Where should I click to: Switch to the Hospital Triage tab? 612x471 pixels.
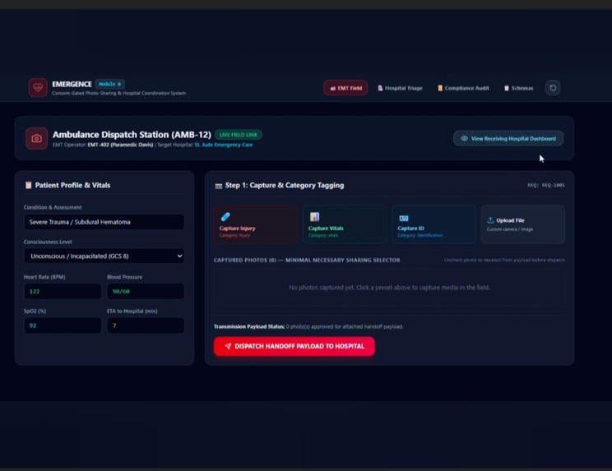pos(400,88)
